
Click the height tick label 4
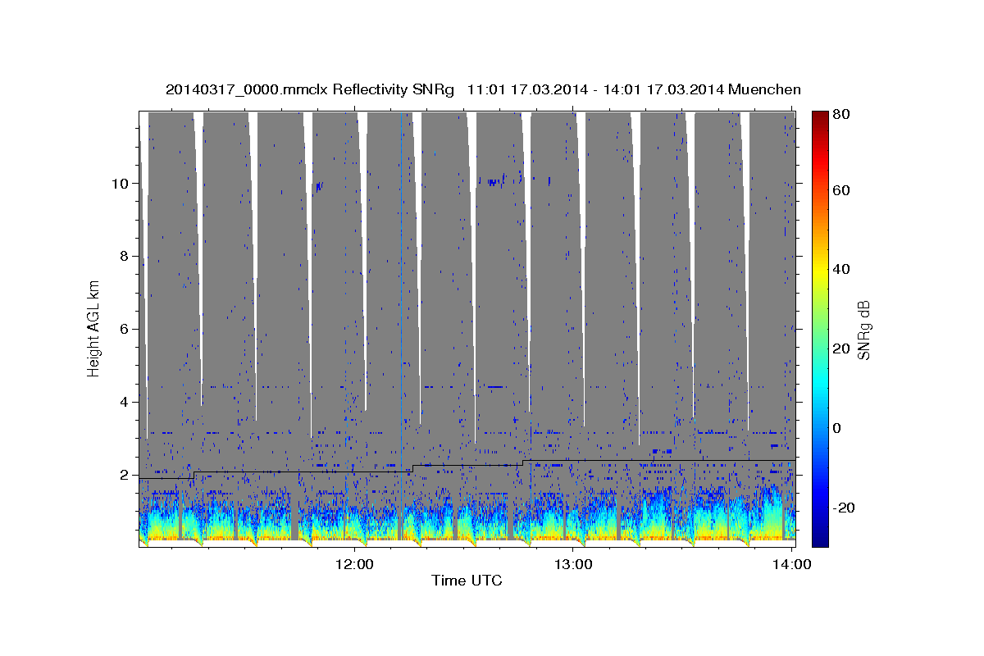pos(123,402)
